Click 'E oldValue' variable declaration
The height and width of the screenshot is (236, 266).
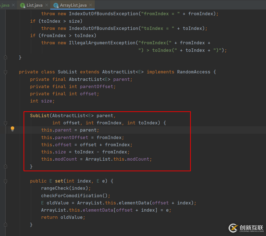pyautogui.click(x=55, y=203)
